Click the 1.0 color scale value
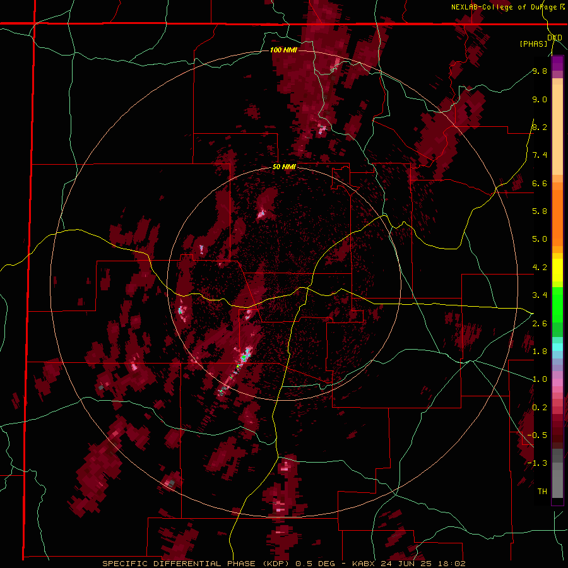 tap(540, 379)
